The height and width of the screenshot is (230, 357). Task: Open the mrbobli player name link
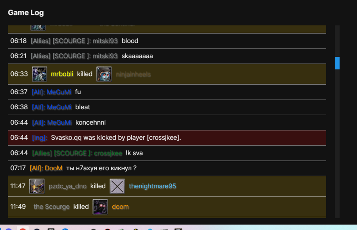pyautogui.click(x=62, y=74)
